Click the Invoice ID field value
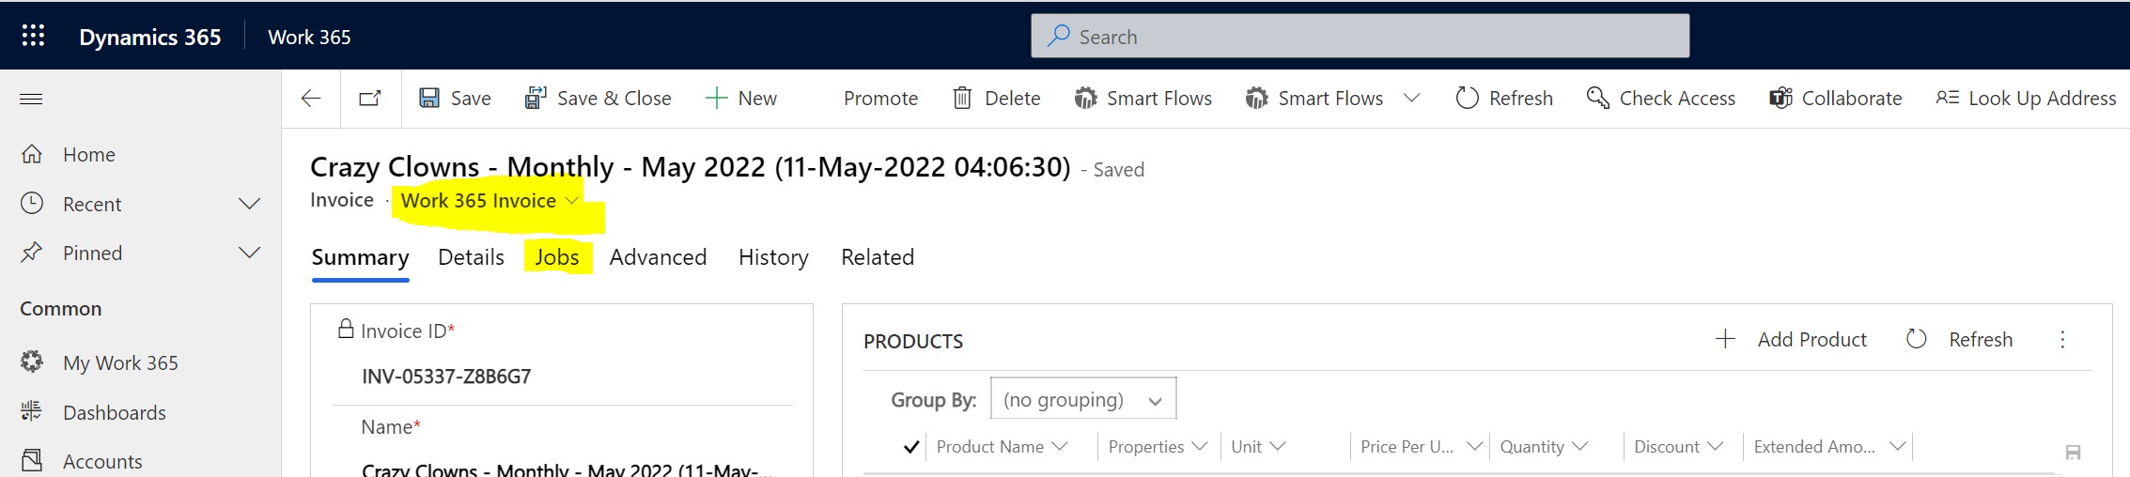The width and height of the screenshot is (2130, 477). (446, 377)
